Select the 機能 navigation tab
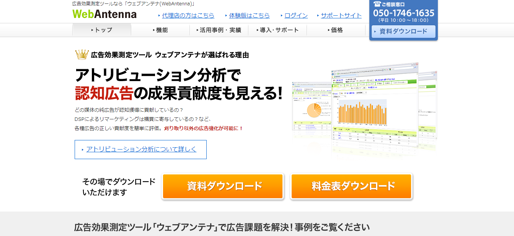Viewport: 514px width, 236px height. (160, 30)
